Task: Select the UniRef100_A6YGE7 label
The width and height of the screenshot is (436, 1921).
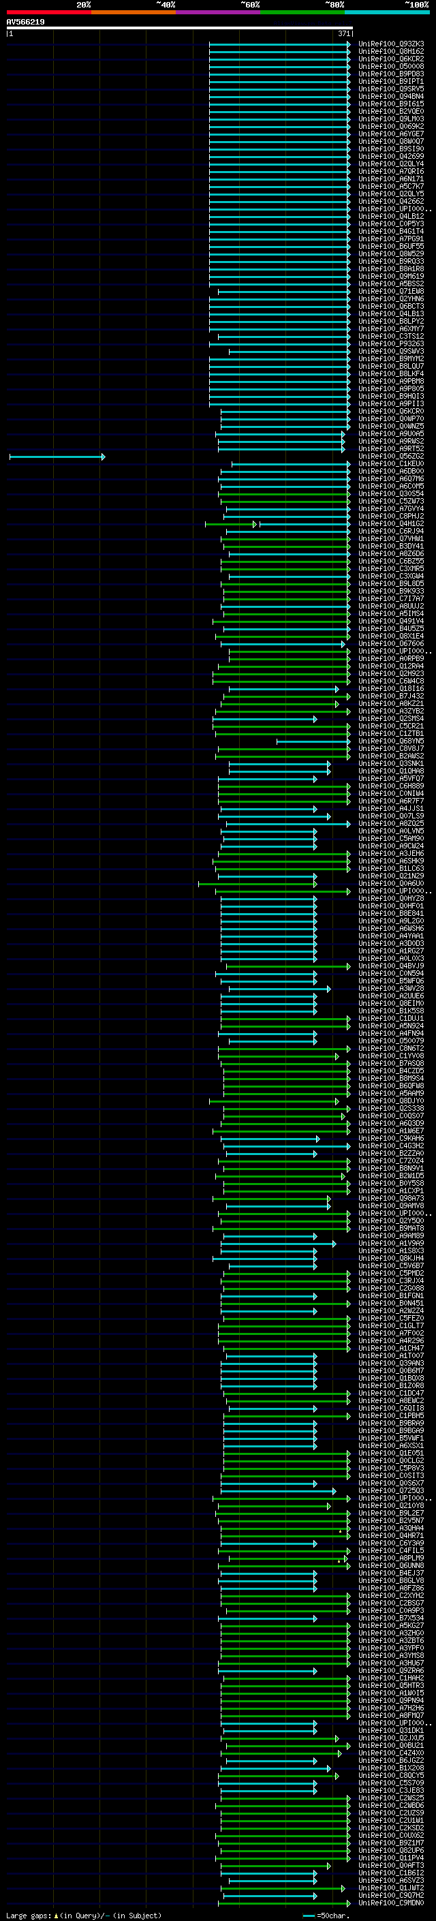Action: pyautogui.click(x=391, y=134)
